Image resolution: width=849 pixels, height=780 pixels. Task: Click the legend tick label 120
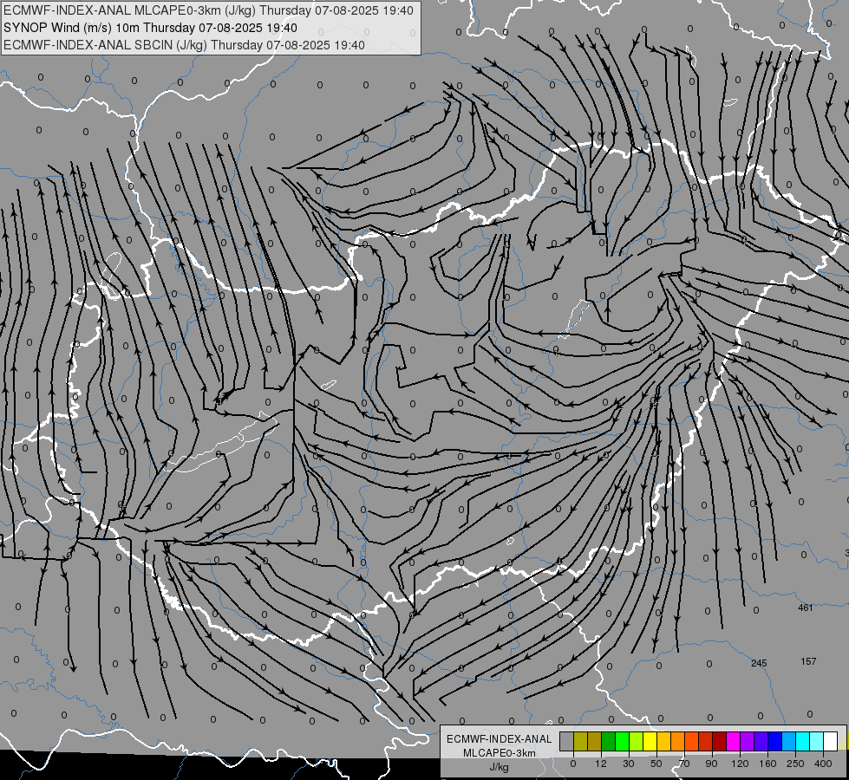point(741,764)
